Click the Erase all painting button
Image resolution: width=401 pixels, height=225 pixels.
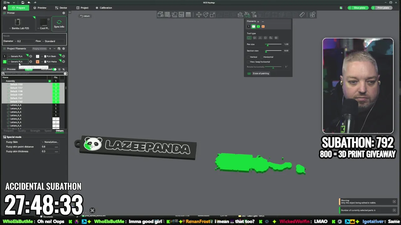click(x=261, y=73)
